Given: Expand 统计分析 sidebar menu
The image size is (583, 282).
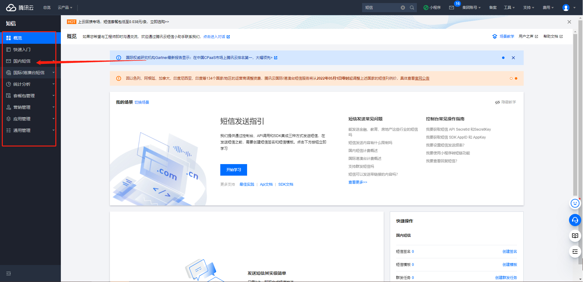Looking at the screenshot, I should (30, 84).
